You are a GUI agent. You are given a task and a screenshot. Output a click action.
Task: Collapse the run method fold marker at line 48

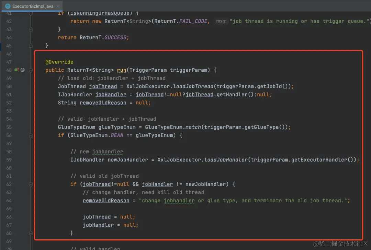(x=31, y=70)
